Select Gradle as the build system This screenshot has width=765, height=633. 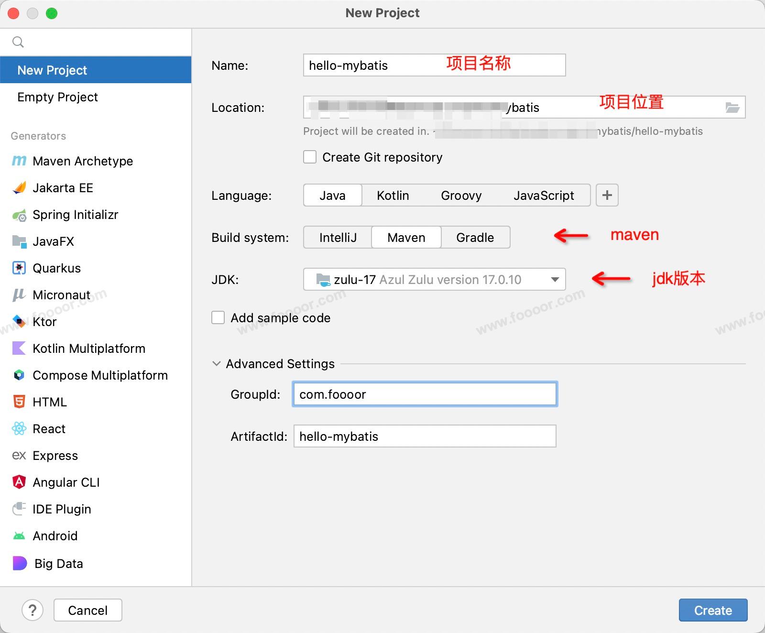coord(475,238)
